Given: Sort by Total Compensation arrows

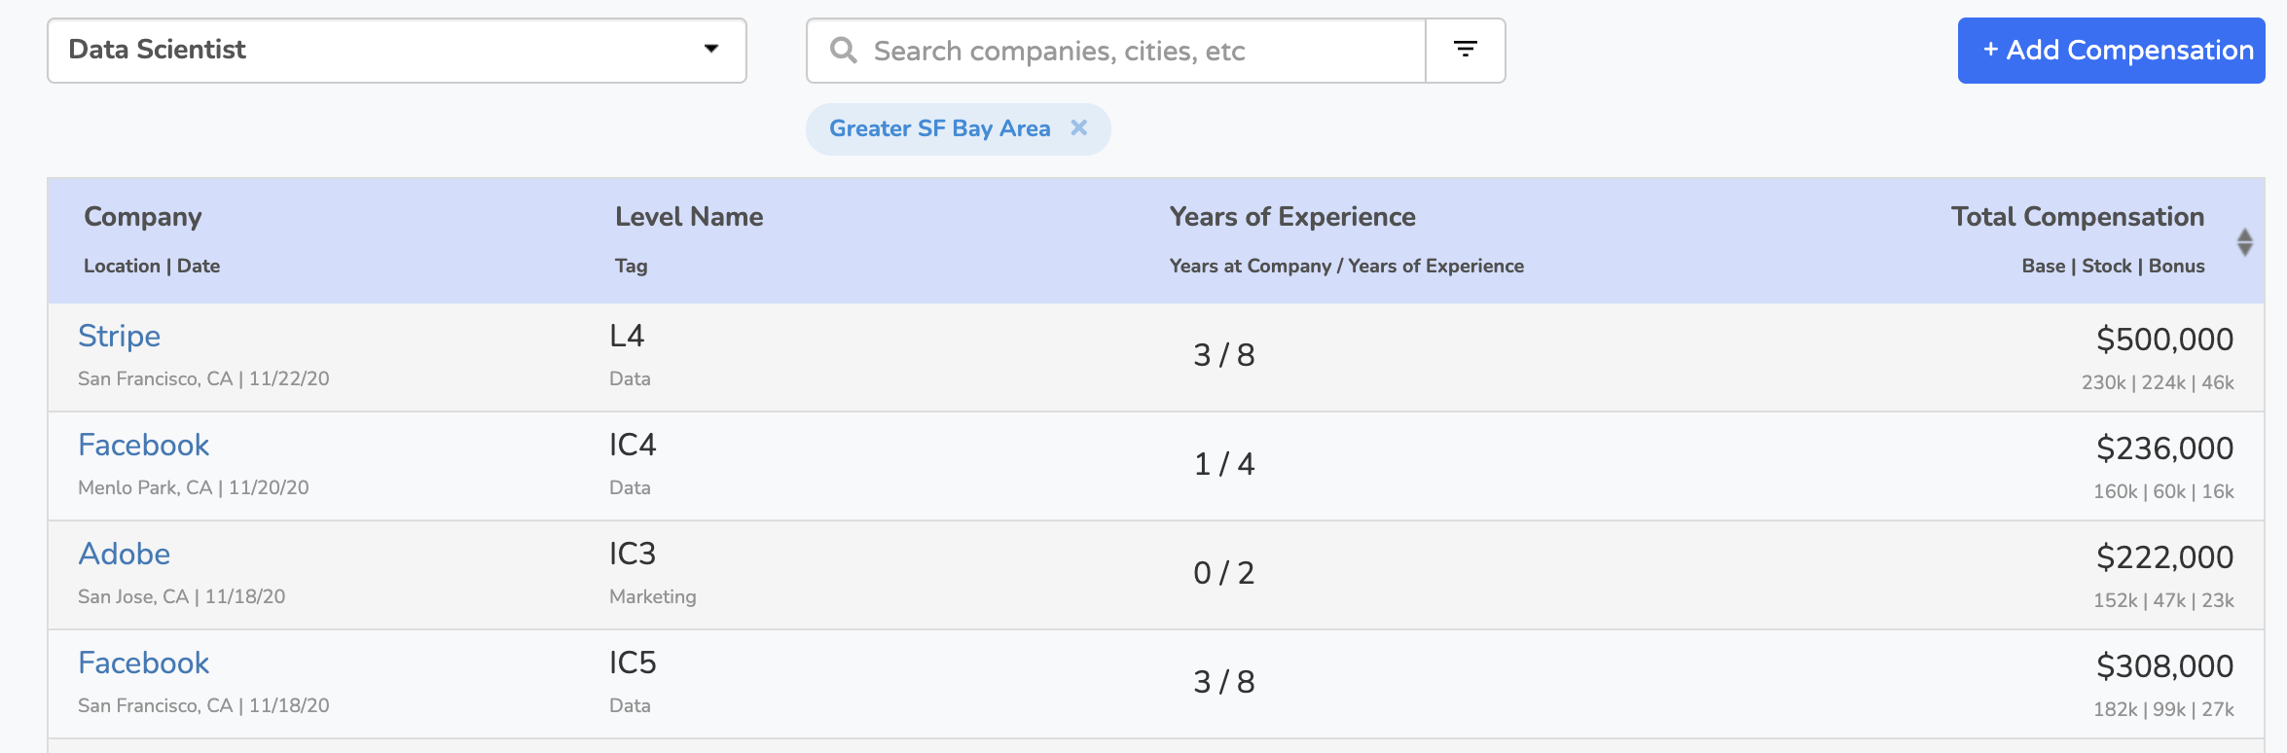Looking at the screenshot, I should pyautogui.click(x=2245, y=242).
